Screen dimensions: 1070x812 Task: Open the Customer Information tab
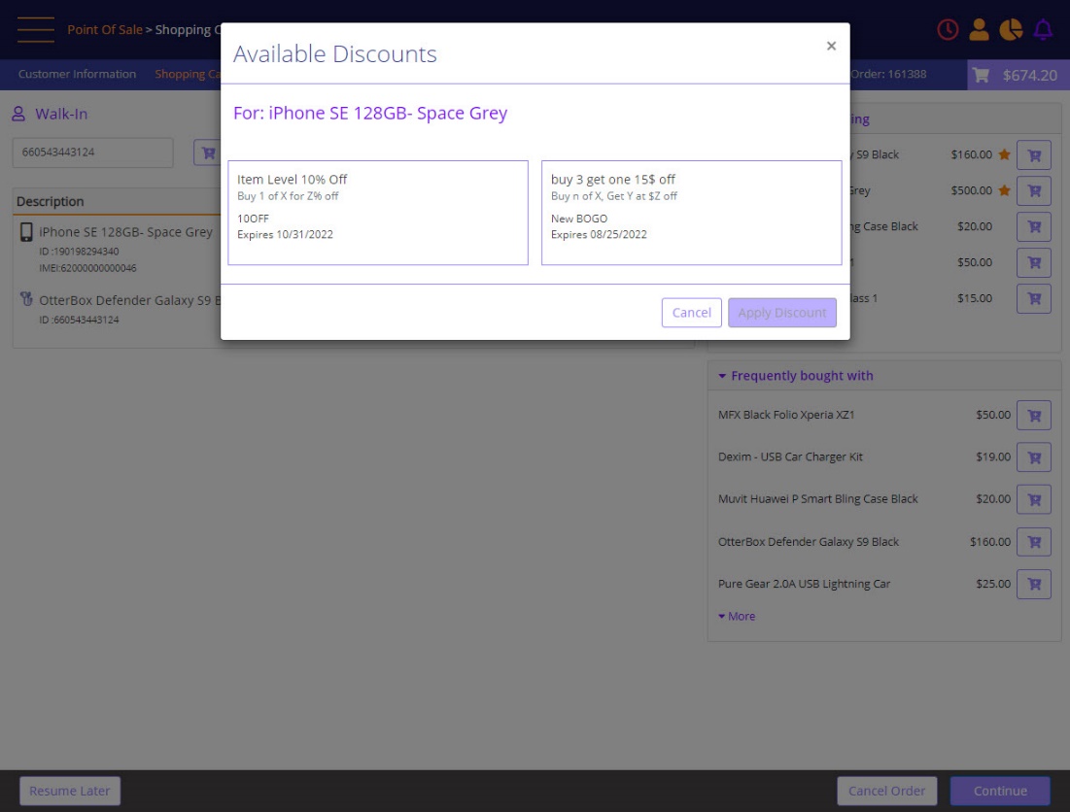(77, 74)
